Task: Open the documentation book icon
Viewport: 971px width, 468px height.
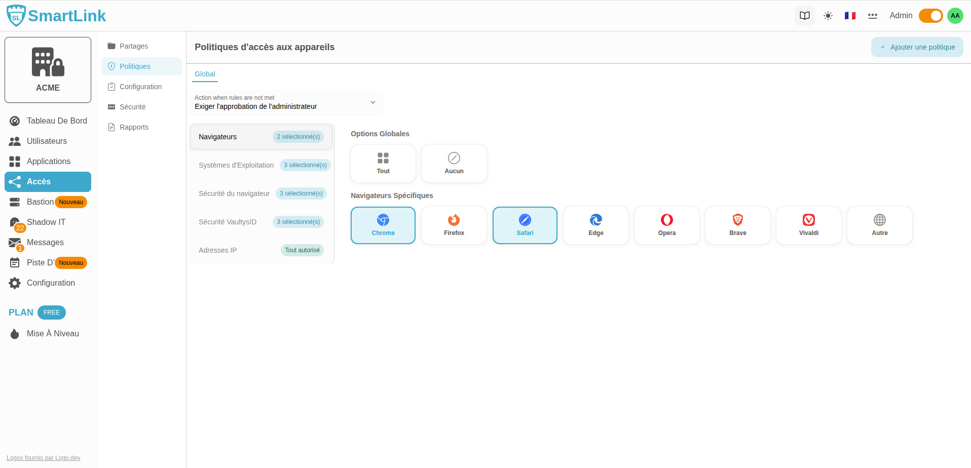Action: pyautogui.click(x=804, y=16)
